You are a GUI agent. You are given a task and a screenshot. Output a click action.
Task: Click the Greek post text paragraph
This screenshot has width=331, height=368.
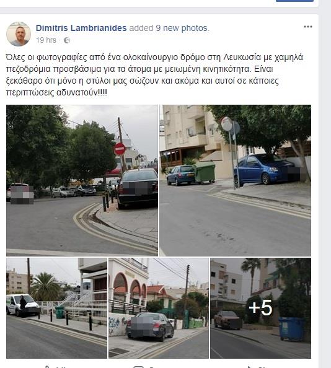[154, 75]
